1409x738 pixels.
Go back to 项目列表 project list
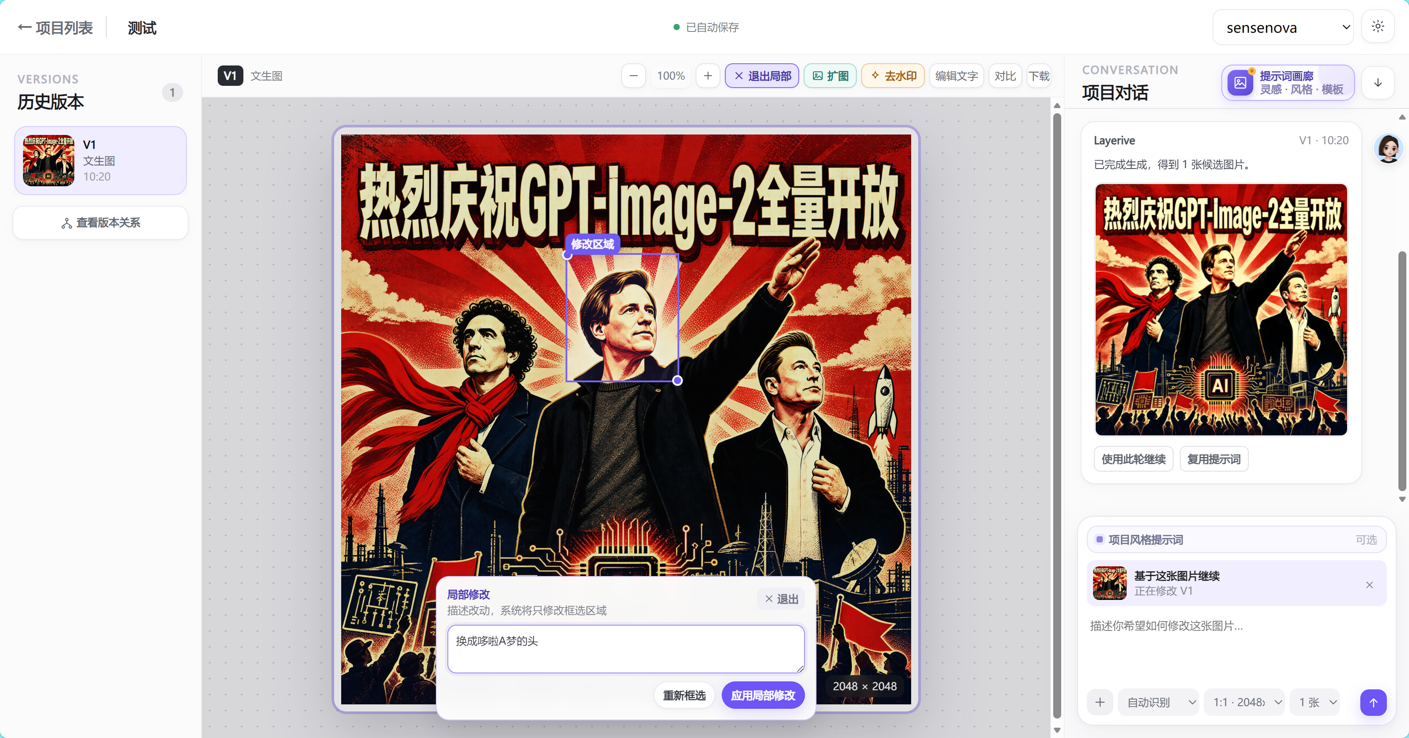[55, 27]
